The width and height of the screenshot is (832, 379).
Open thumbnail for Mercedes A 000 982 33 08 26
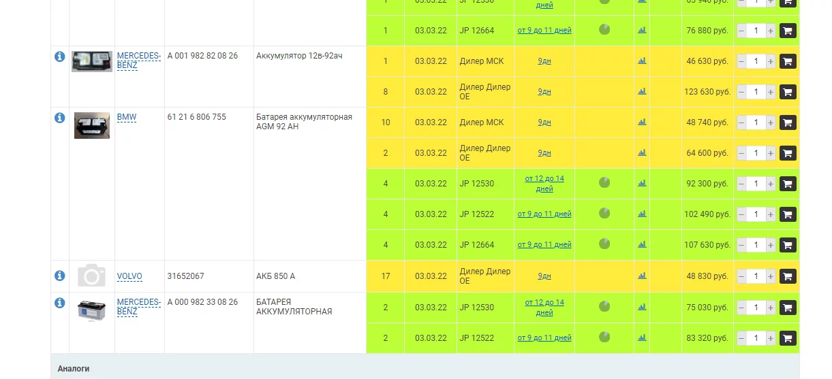click(x=91, y=311)
